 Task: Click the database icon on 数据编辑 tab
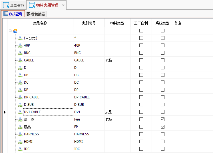click(28, 14)
